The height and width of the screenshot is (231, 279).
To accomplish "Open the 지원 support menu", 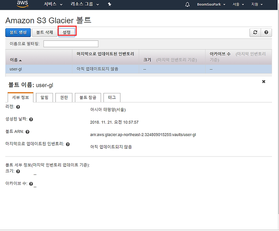I will click(x=257, y=4).
